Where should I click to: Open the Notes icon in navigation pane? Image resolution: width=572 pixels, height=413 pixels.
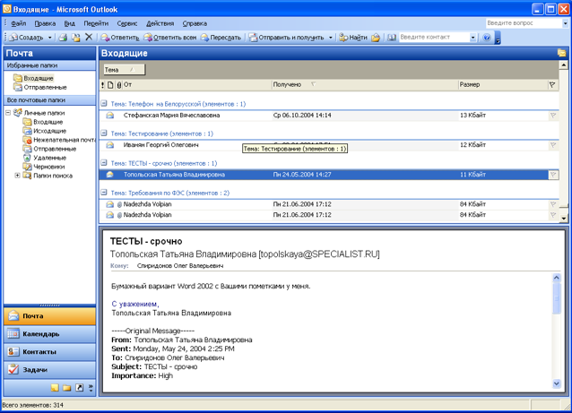coord(55,388)
